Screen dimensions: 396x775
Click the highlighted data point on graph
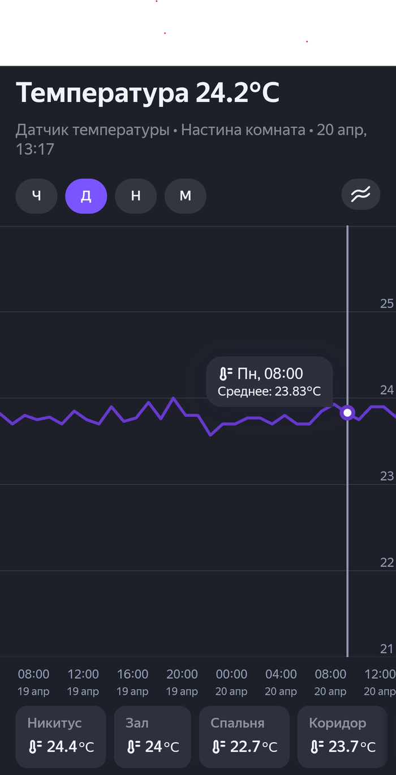point(347,413)
